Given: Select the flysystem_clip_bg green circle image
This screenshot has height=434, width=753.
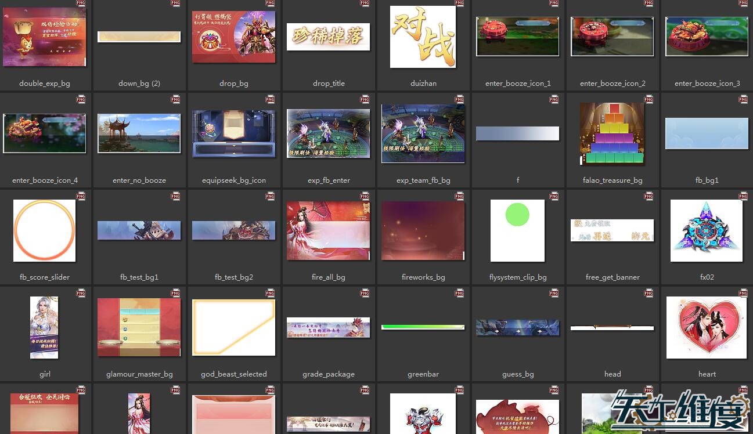Looking at the screenshot, I should 518,230.
